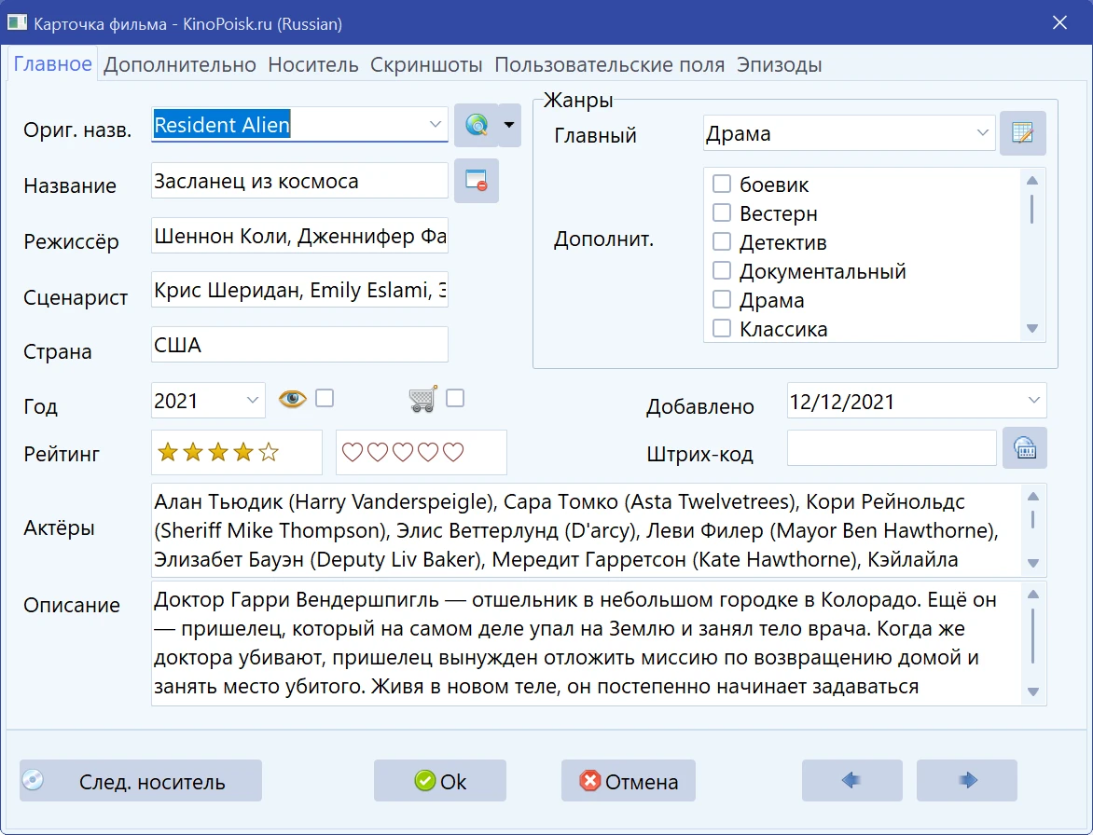This screenshot has width=1093, height=835.
Task: Click into the Название field
Action: (x=299, y=181)
